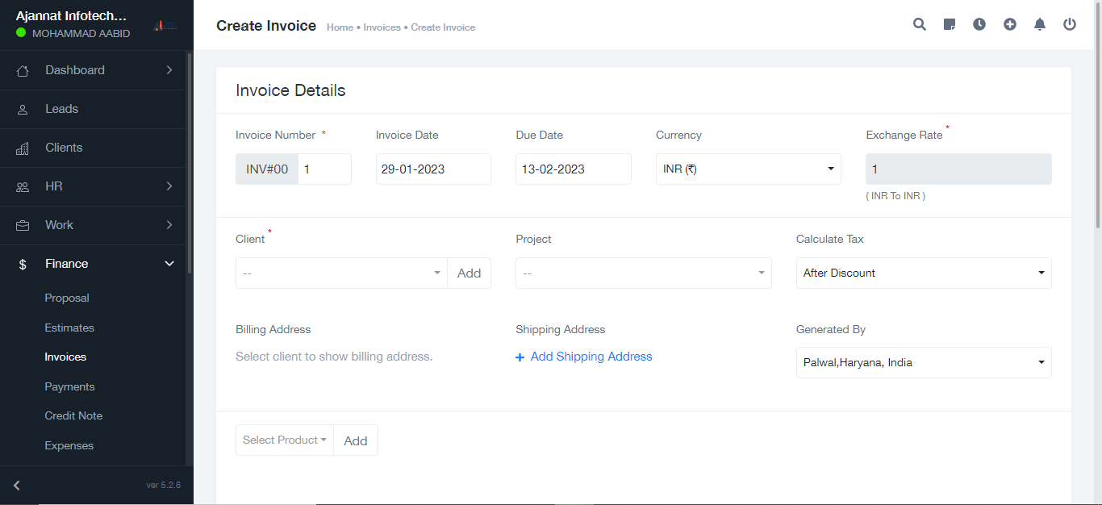Click Add button next to Client
The height and width of the screenshot is (505, 1102).
click(469, 273)
